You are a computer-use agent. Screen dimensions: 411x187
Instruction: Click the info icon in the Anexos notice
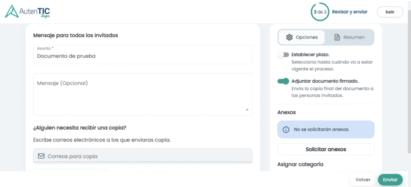[x=286, y=129]
